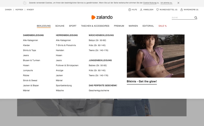Choose Hemden category
The height and width of the screenshot is (126, 204).
click(60, 50)
